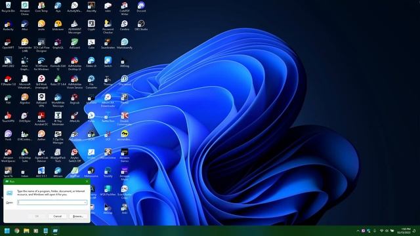Click the Open text field in Run dialog

[52, 203]
